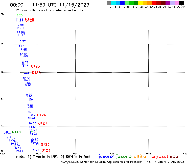Click the -27 longitude axis label
This screenshot has width=187, height=164.
pos(39,153)
